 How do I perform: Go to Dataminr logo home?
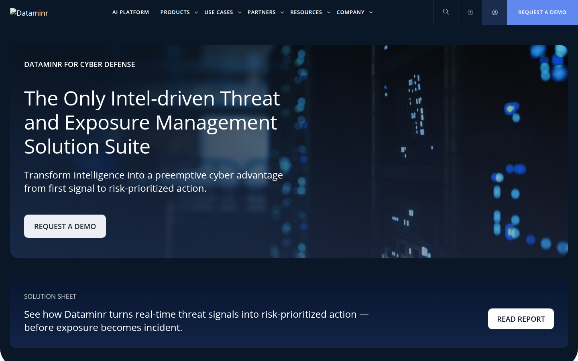point(29,12)
